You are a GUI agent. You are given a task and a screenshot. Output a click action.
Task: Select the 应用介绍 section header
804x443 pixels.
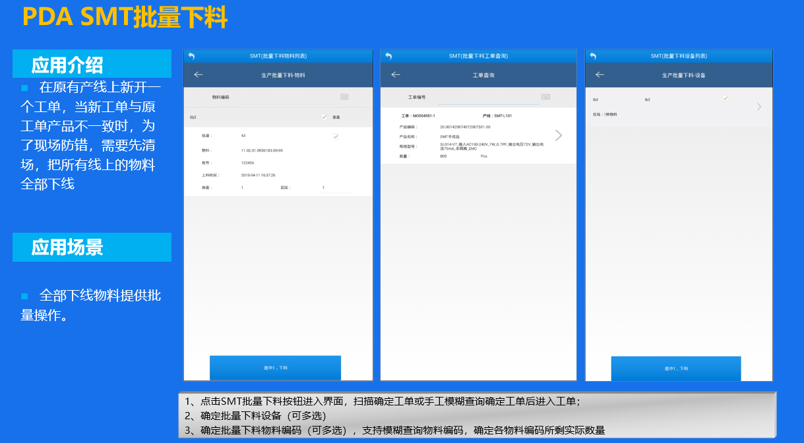click(x=92, y=65)
